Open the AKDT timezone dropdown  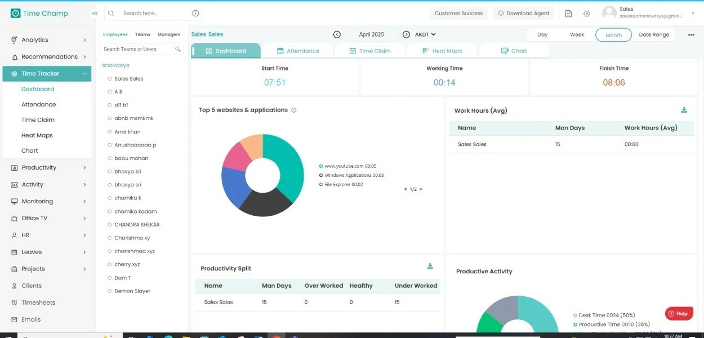tap(425, 35)
